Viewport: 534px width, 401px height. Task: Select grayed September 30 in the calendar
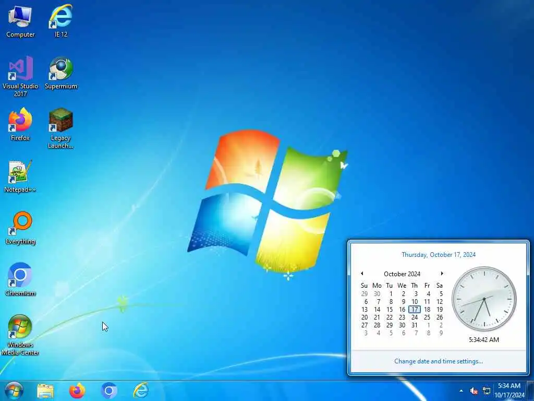[x=377, y=293]
